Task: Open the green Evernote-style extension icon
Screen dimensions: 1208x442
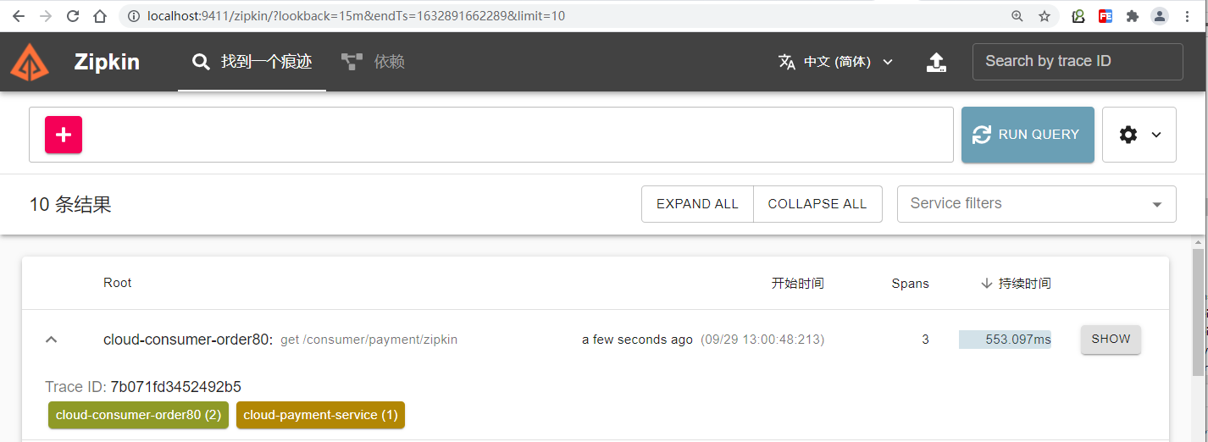Action: (x=1078, y=16)
